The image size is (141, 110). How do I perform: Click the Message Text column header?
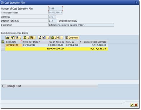pos(52,86)
